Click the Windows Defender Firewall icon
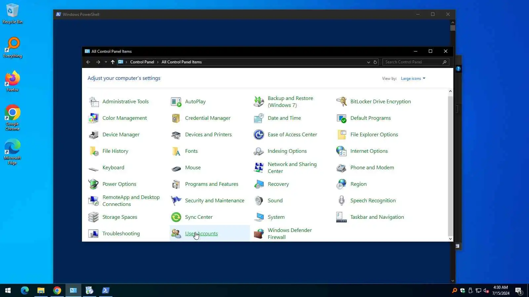529x297 pixels. (259, 234)
